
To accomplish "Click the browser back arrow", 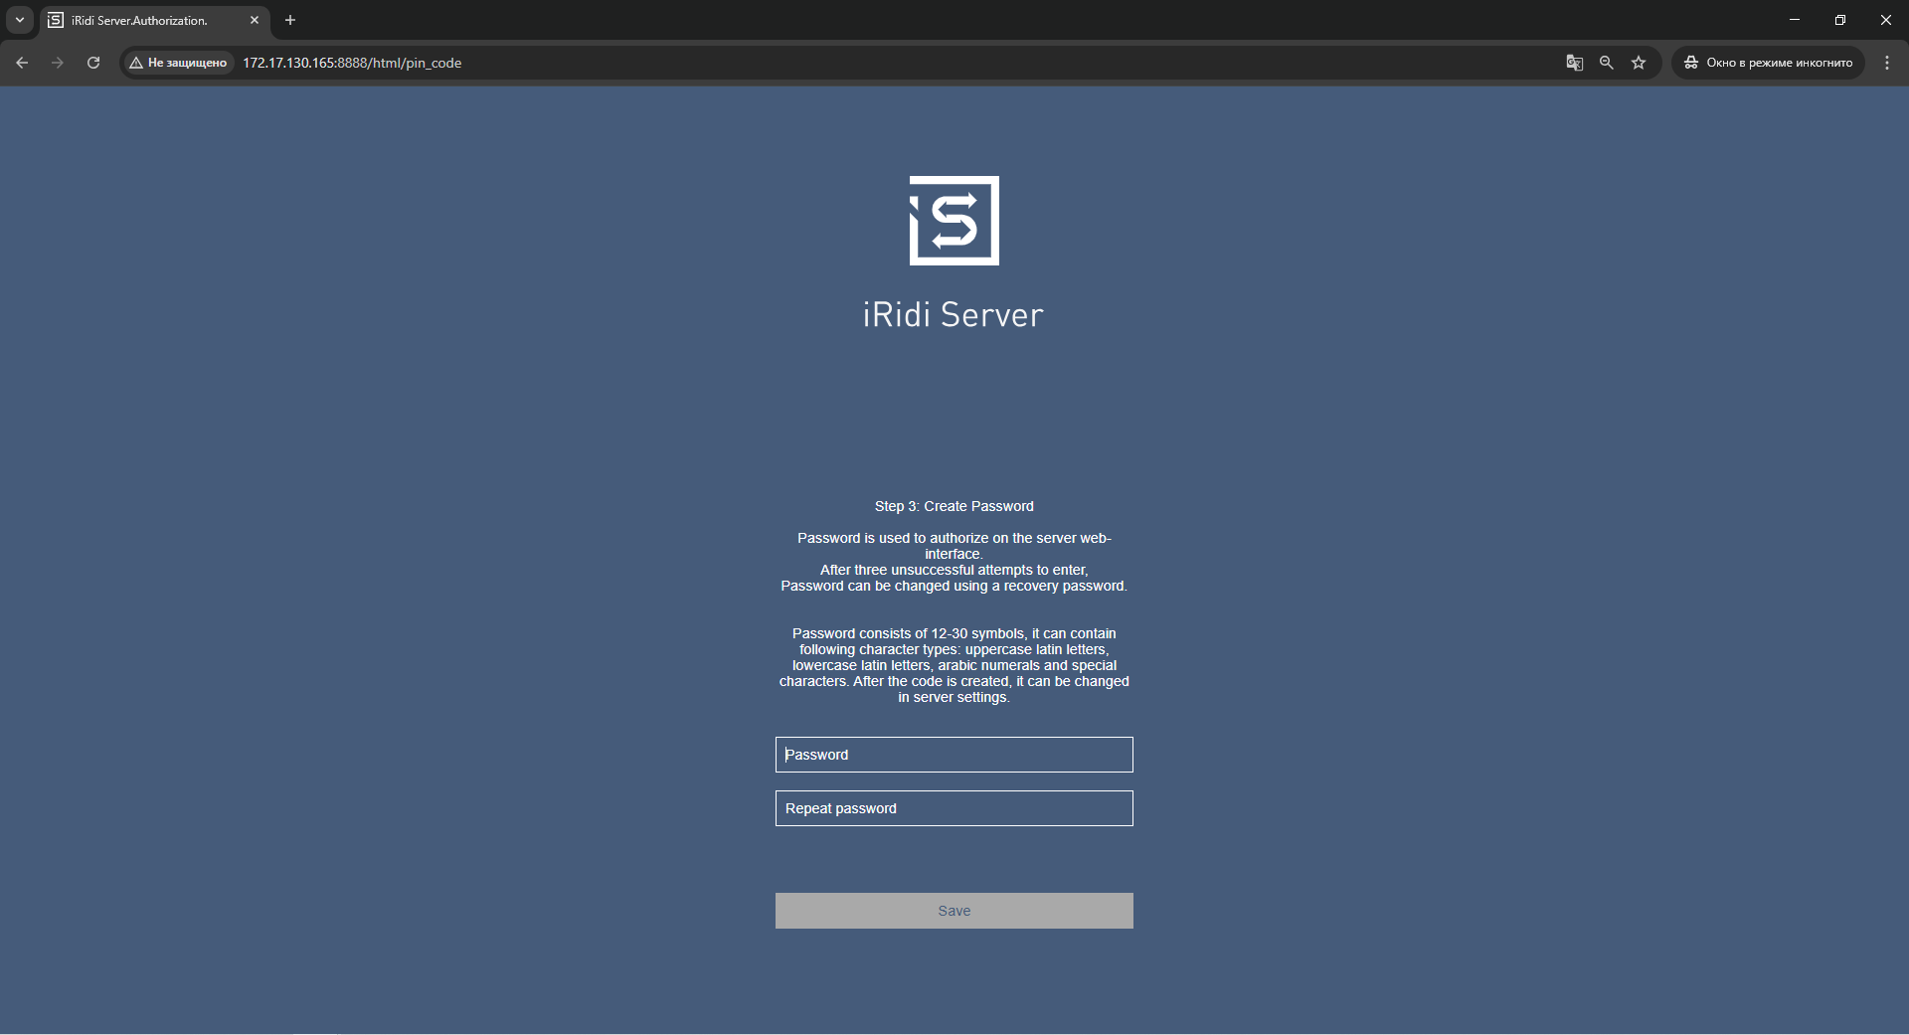I will [x=22, y=63].
